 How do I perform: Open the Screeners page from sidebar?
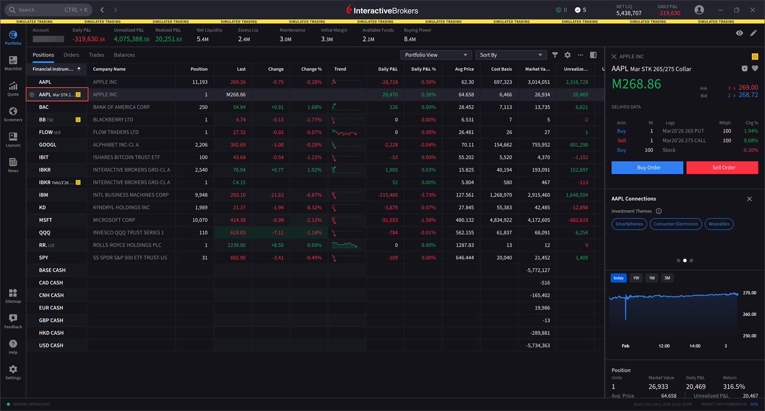pyautogui.click(x=13, y=114)
